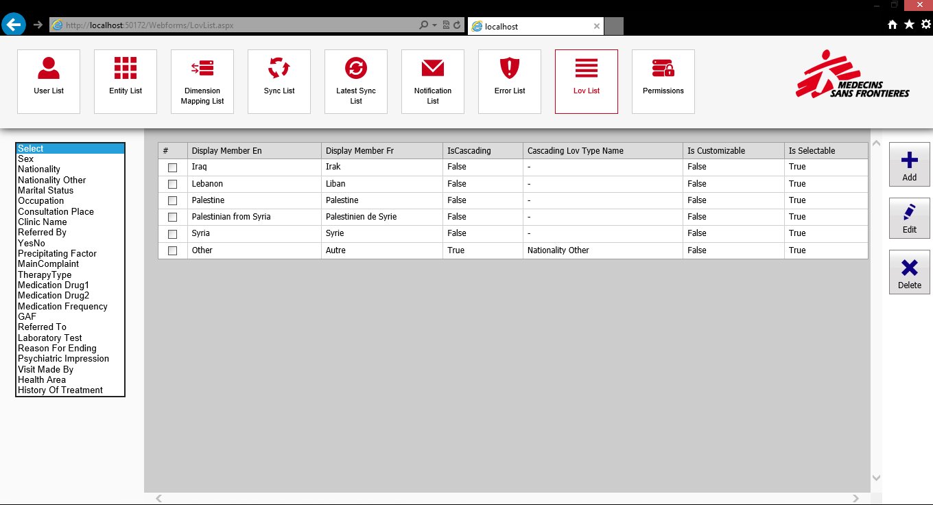Open the Sync List icon
Viewport: 933px width, 505px height.
coord(279,82)
